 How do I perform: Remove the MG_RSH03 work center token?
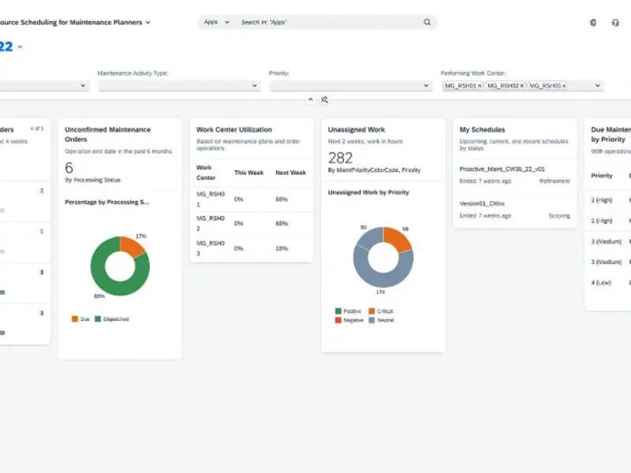(564, 85)
